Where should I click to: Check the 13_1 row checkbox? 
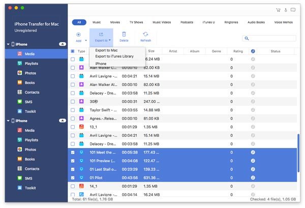(73, 127)
